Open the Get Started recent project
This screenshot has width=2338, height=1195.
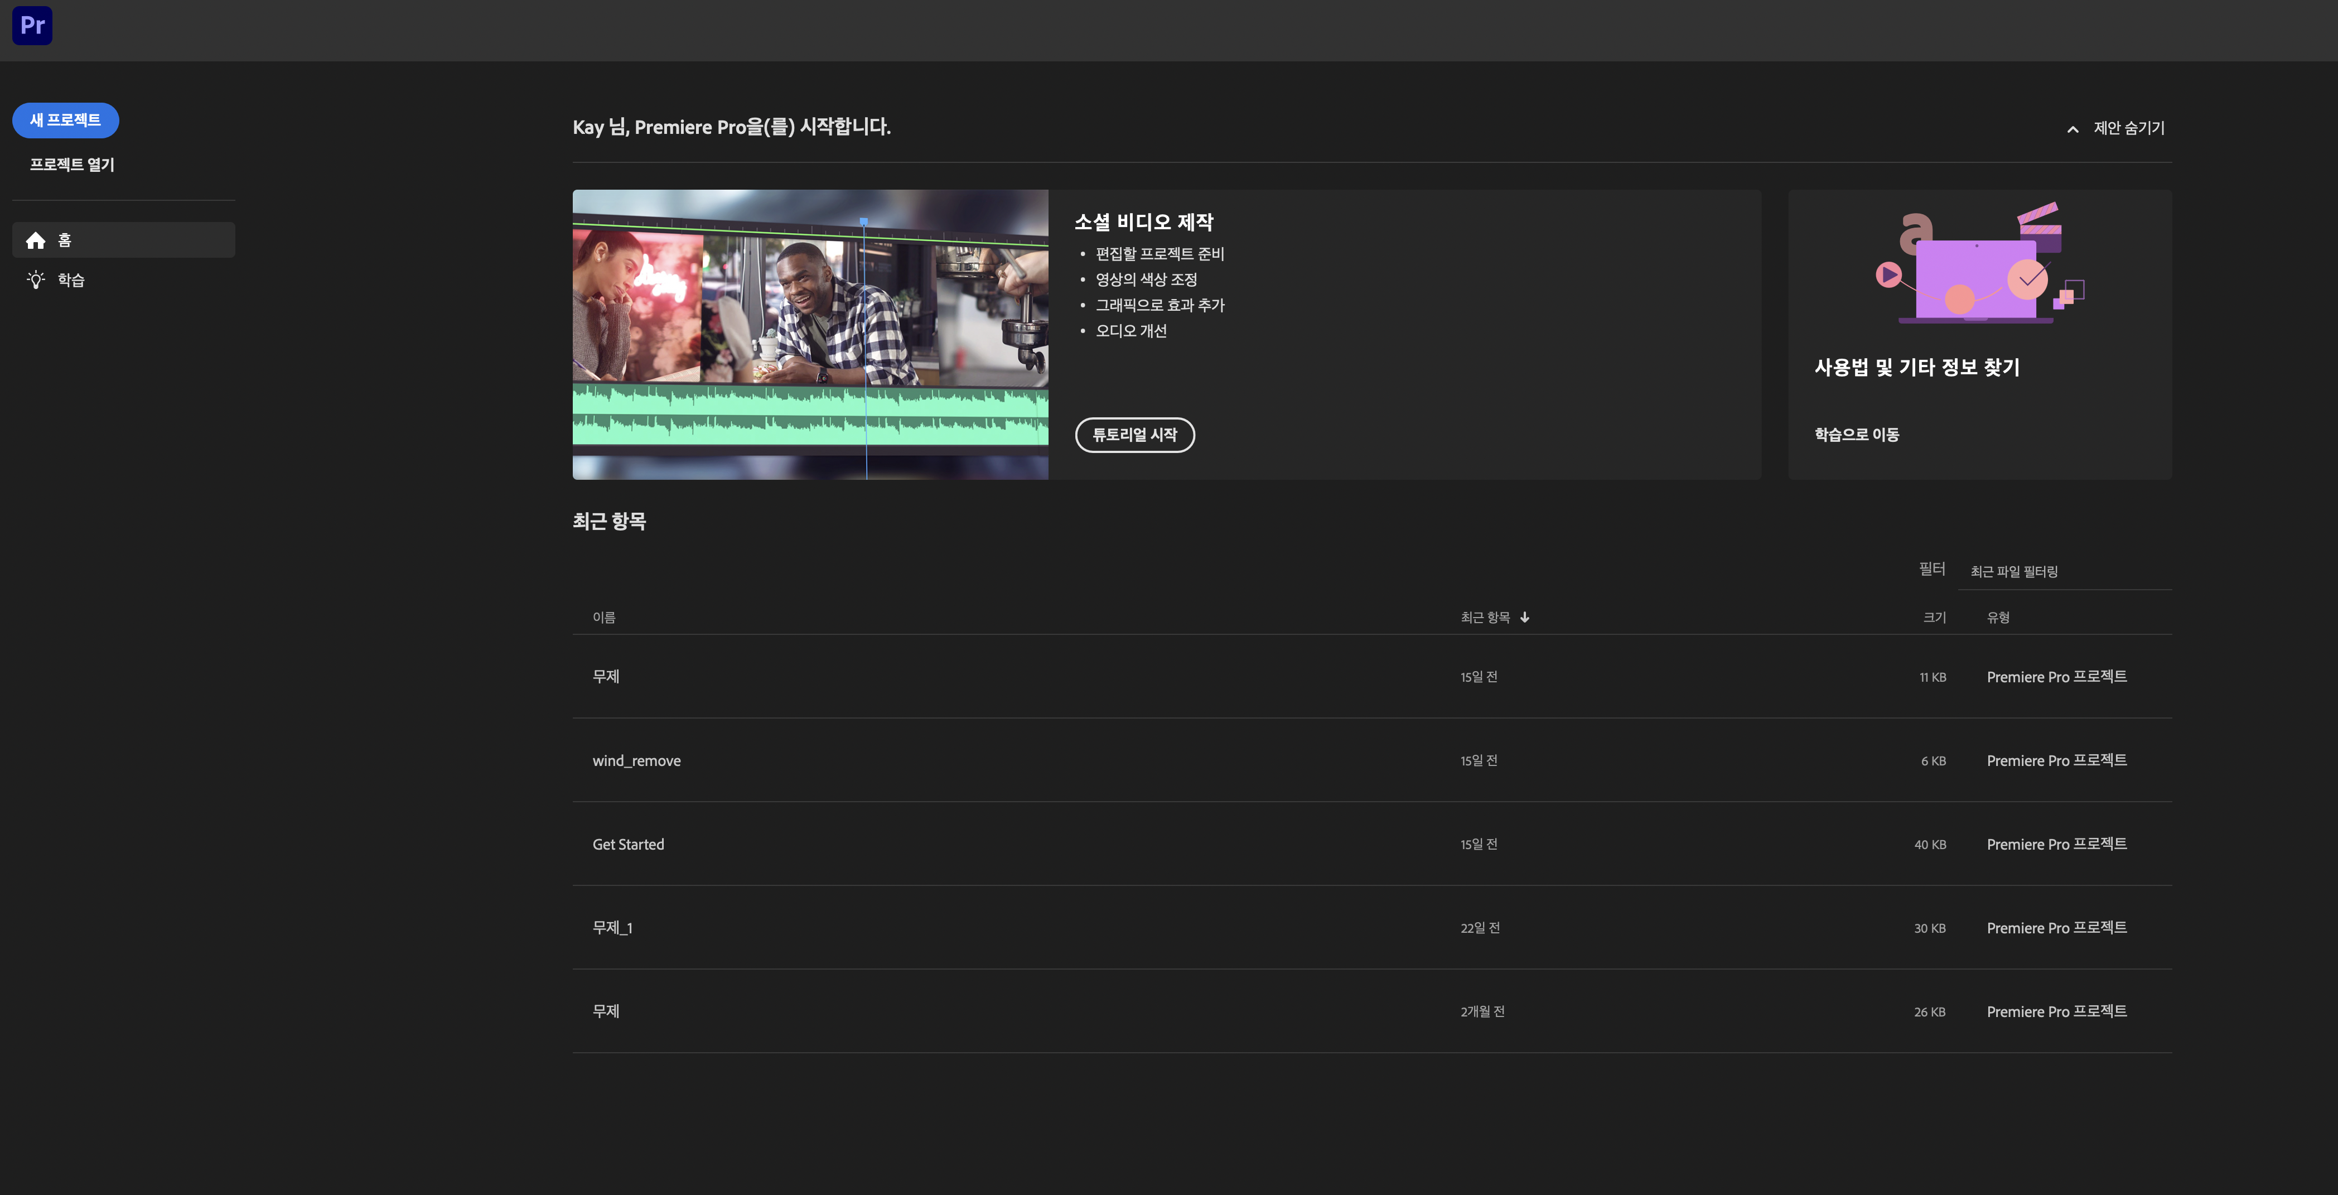point(628,845)
